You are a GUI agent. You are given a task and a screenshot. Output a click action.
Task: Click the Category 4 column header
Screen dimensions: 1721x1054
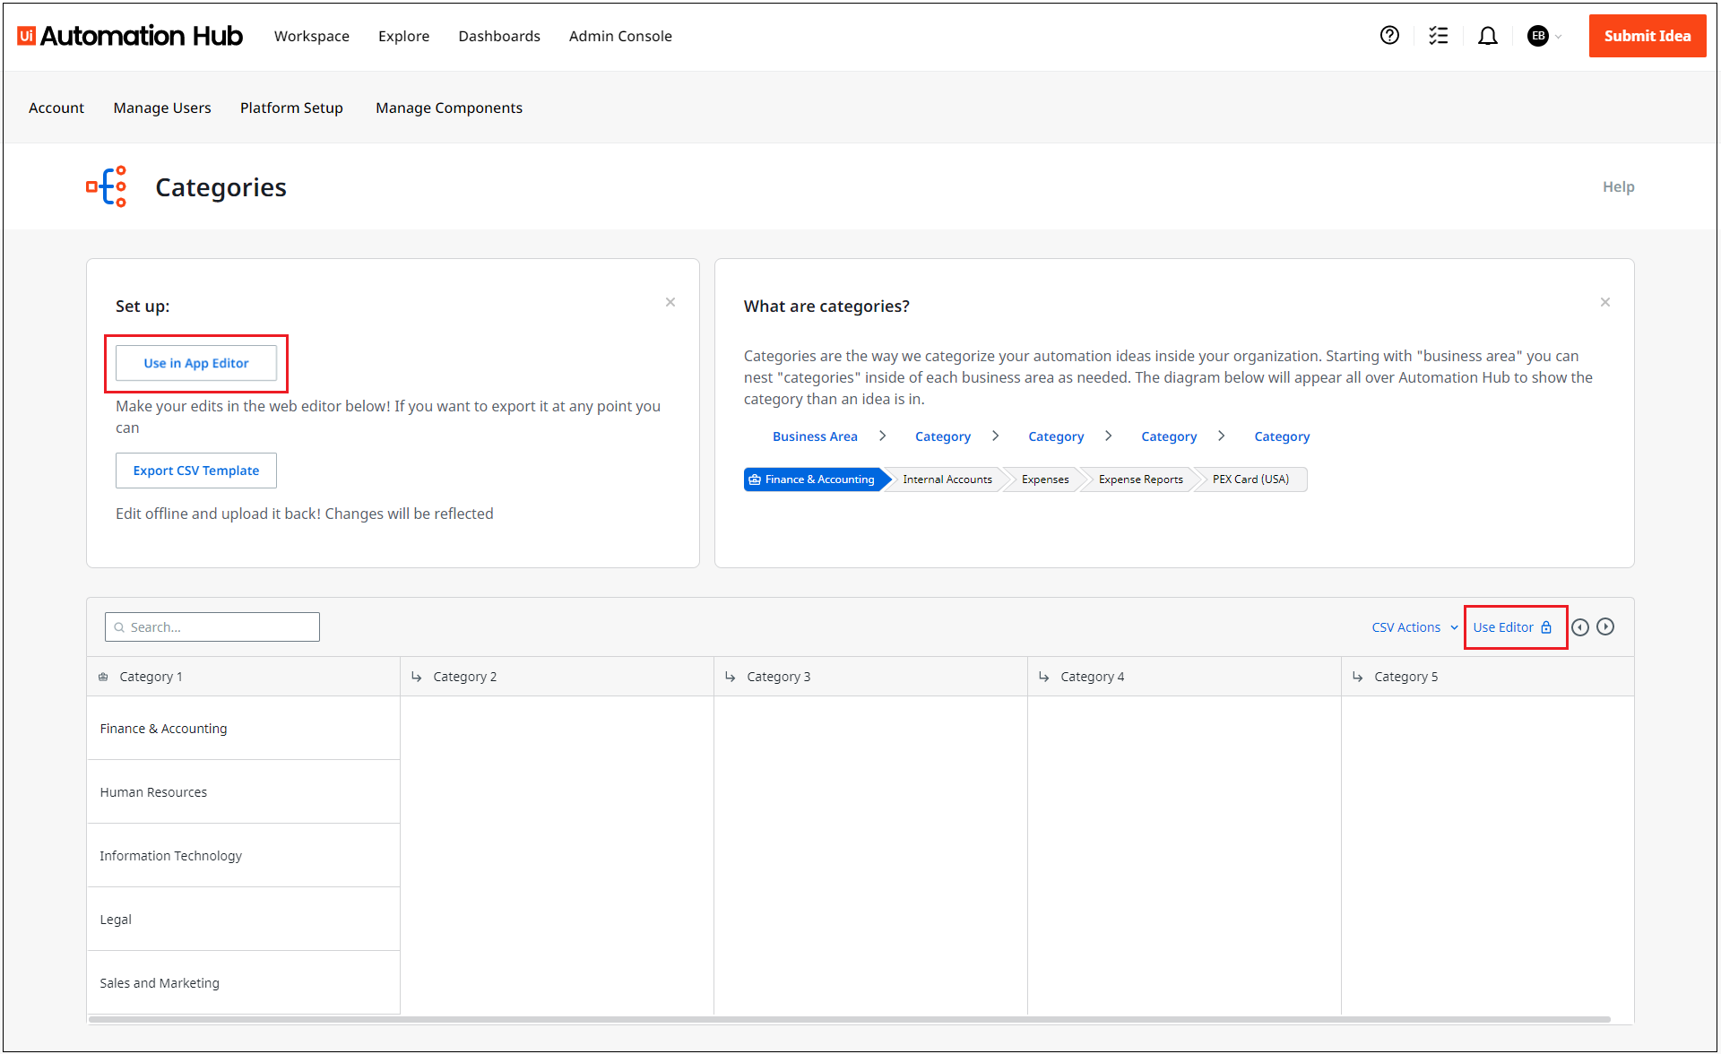point(1184,677)
